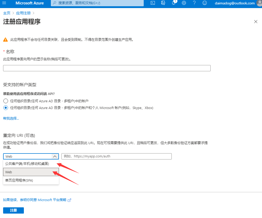The width and height of the screenshot is (262, 218).
Task: Open the help question mark icon
Action: [194, 3]
